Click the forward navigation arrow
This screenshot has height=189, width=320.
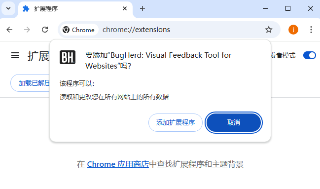tap(27, 30)
